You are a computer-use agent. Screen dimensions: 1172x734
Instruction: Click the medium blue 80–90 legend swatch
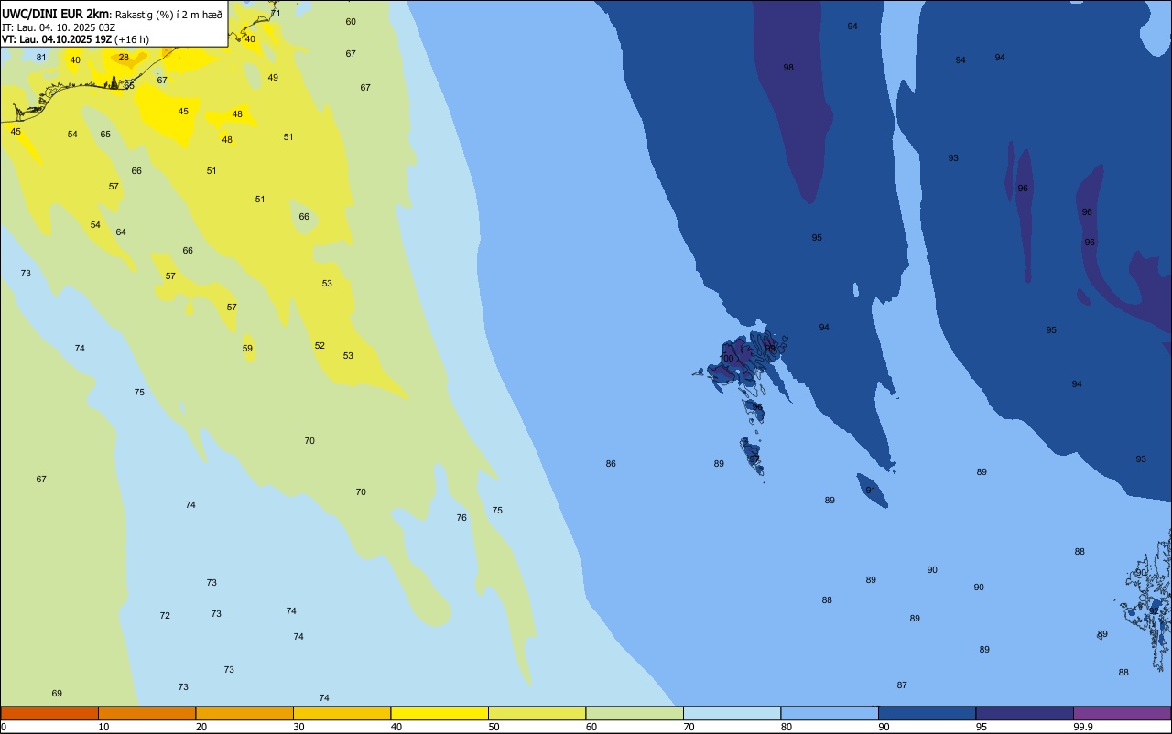coord(830,713)
